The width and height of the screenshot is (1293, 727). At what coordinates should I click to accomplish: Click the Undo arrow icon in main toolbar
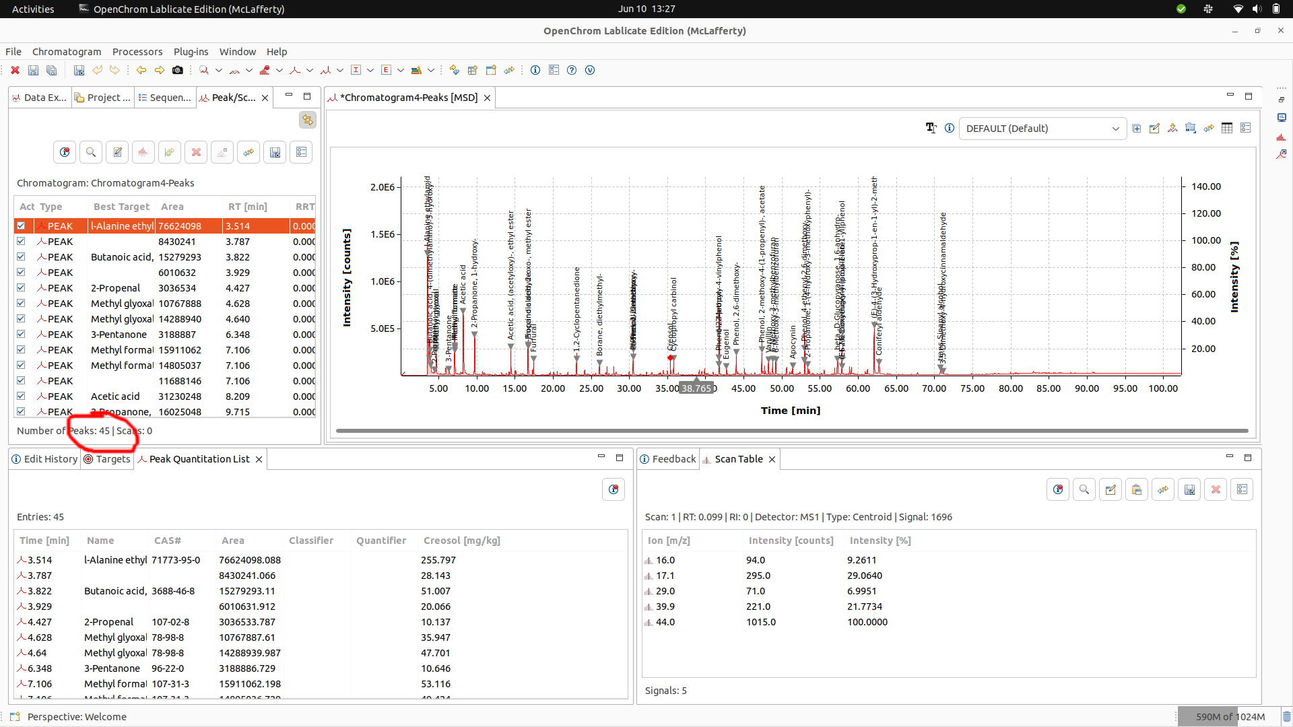(x=98, y=70)
